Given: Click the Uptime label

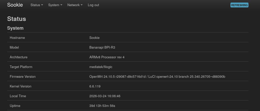Looking at the screenshot, I should point(15,106).
